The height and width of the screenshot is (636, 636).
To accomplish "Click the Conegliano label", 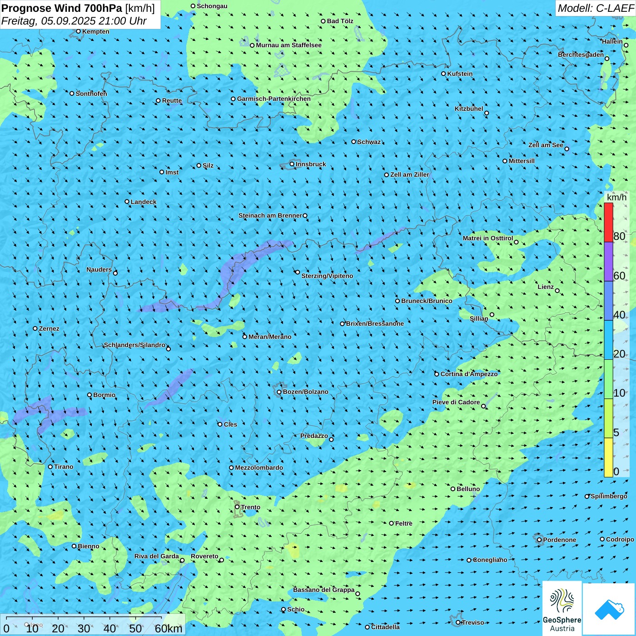I will [490, 560].
